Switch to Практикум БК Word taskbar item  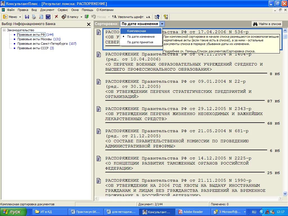point(85,212)
